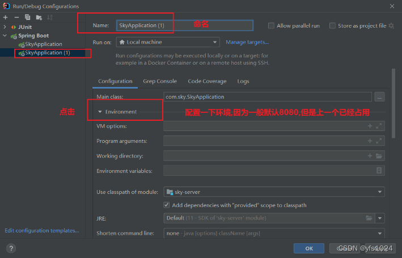Confirm with the OK button

[309, 248]
